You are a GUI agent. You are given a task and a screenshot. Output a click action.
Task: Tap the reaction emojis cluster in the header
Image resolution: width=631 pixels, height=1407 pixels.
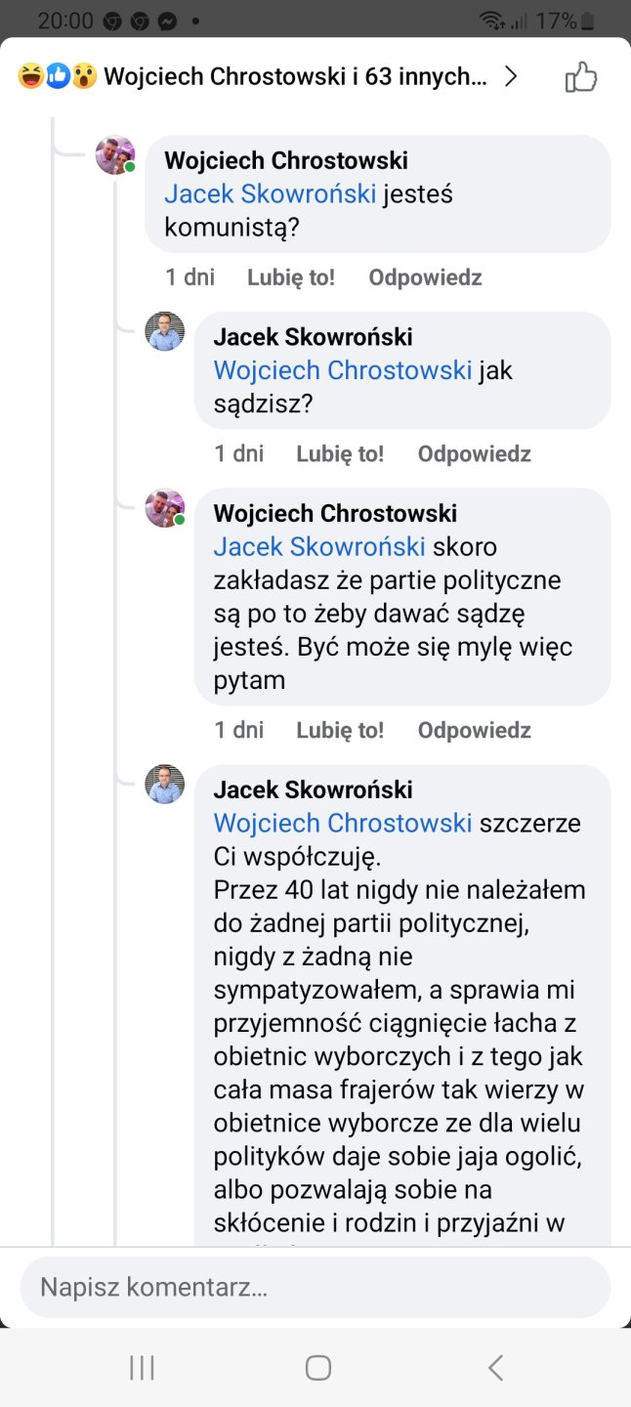click(x=58, y=77)
